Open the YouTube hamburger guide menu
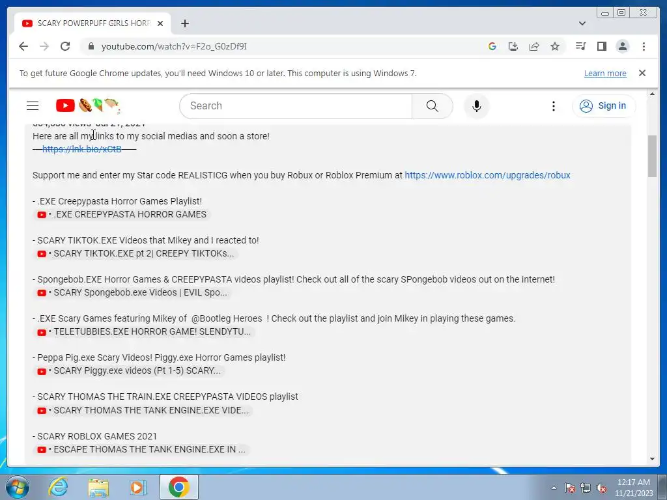 coord(33,106)
